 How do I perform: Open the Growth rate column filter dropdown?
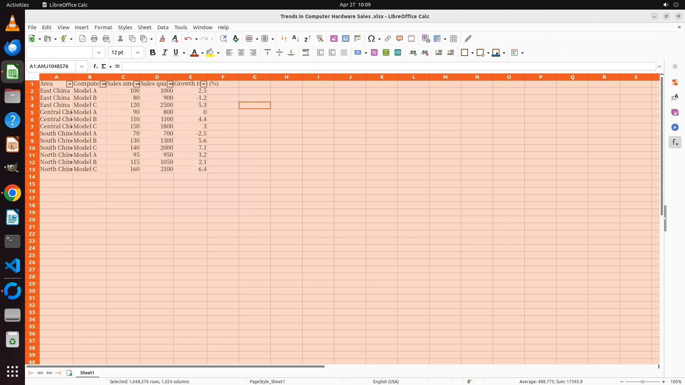pos(204,84)
